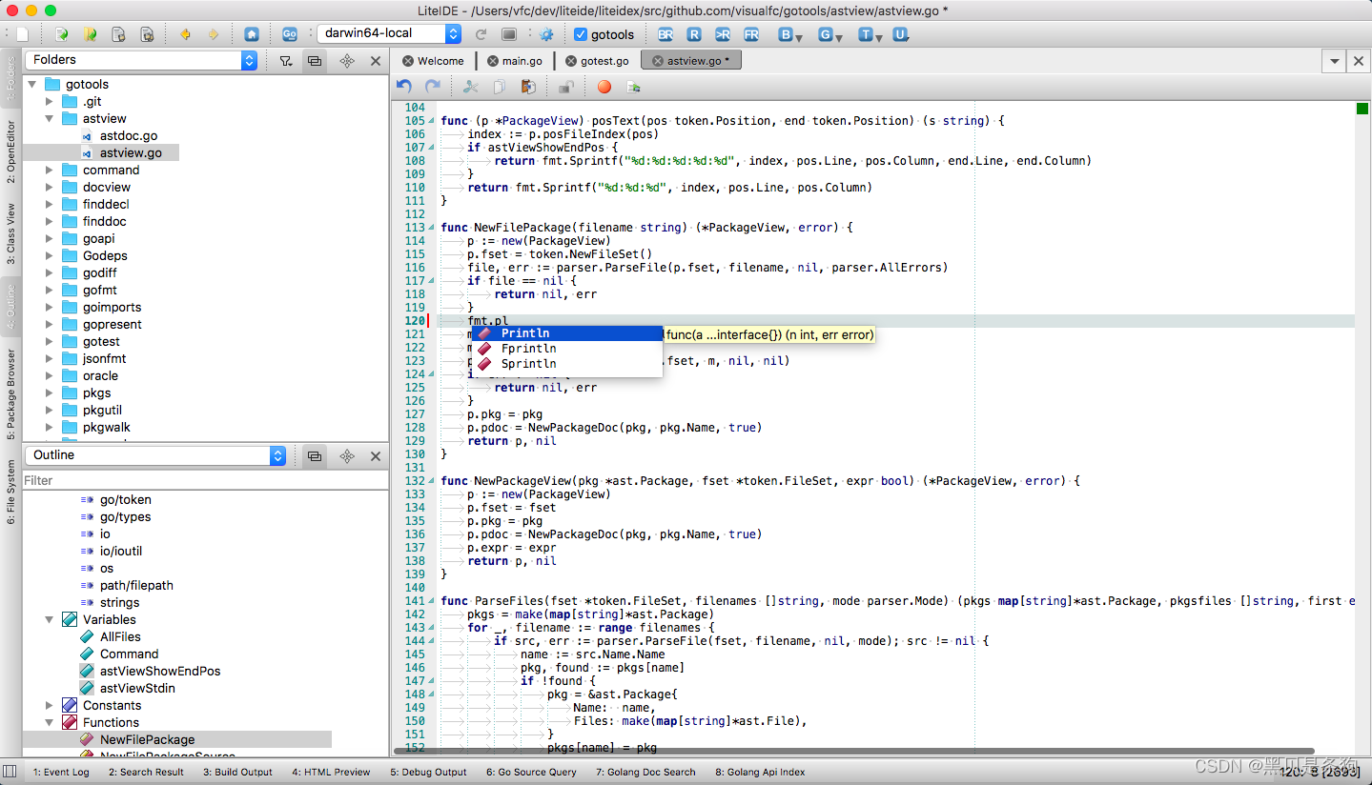Collapse the astview folder

(49, 119)
